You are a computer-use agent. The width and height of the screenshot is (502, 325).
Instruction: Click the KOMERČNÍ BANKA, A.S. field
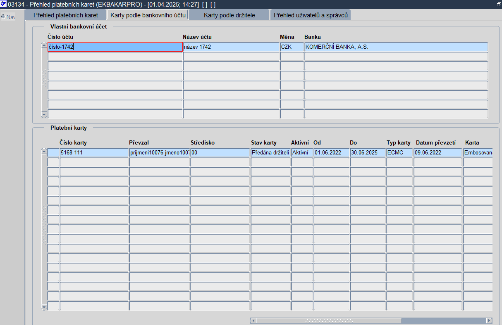coord(396,47)
